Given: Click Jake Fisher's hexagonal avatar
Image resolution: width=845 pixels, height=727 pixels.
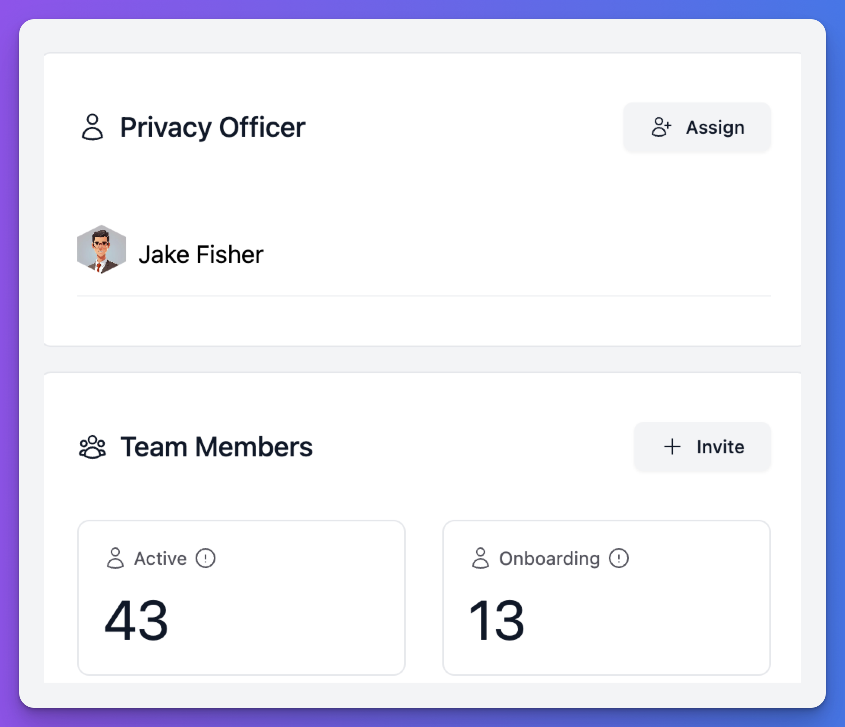Looking at the screenshot, I should (x=102, y=249).
